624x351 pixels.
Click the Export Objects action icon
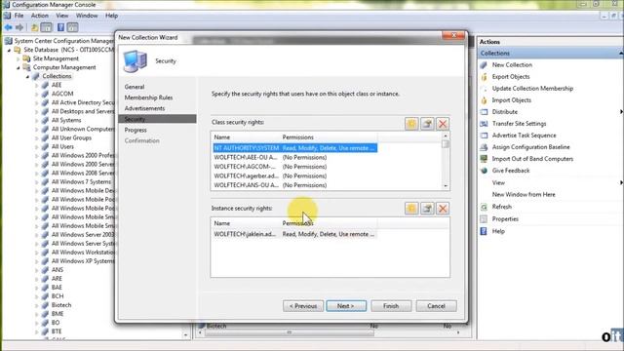484,77
